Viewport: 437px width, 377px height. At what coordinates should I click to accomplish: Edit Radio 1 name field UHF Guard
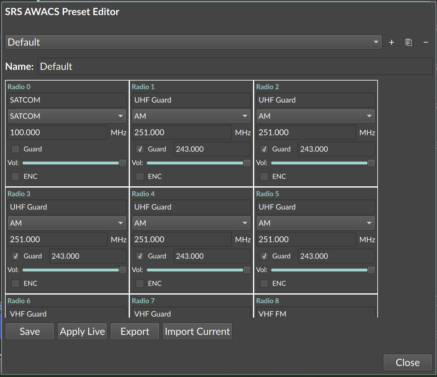(191, 100)
